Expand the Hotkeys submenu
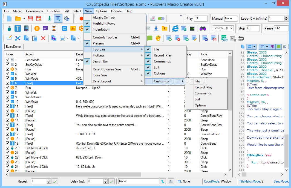The height and width of the screenshot is (188, 291). [x=114, y=55]
